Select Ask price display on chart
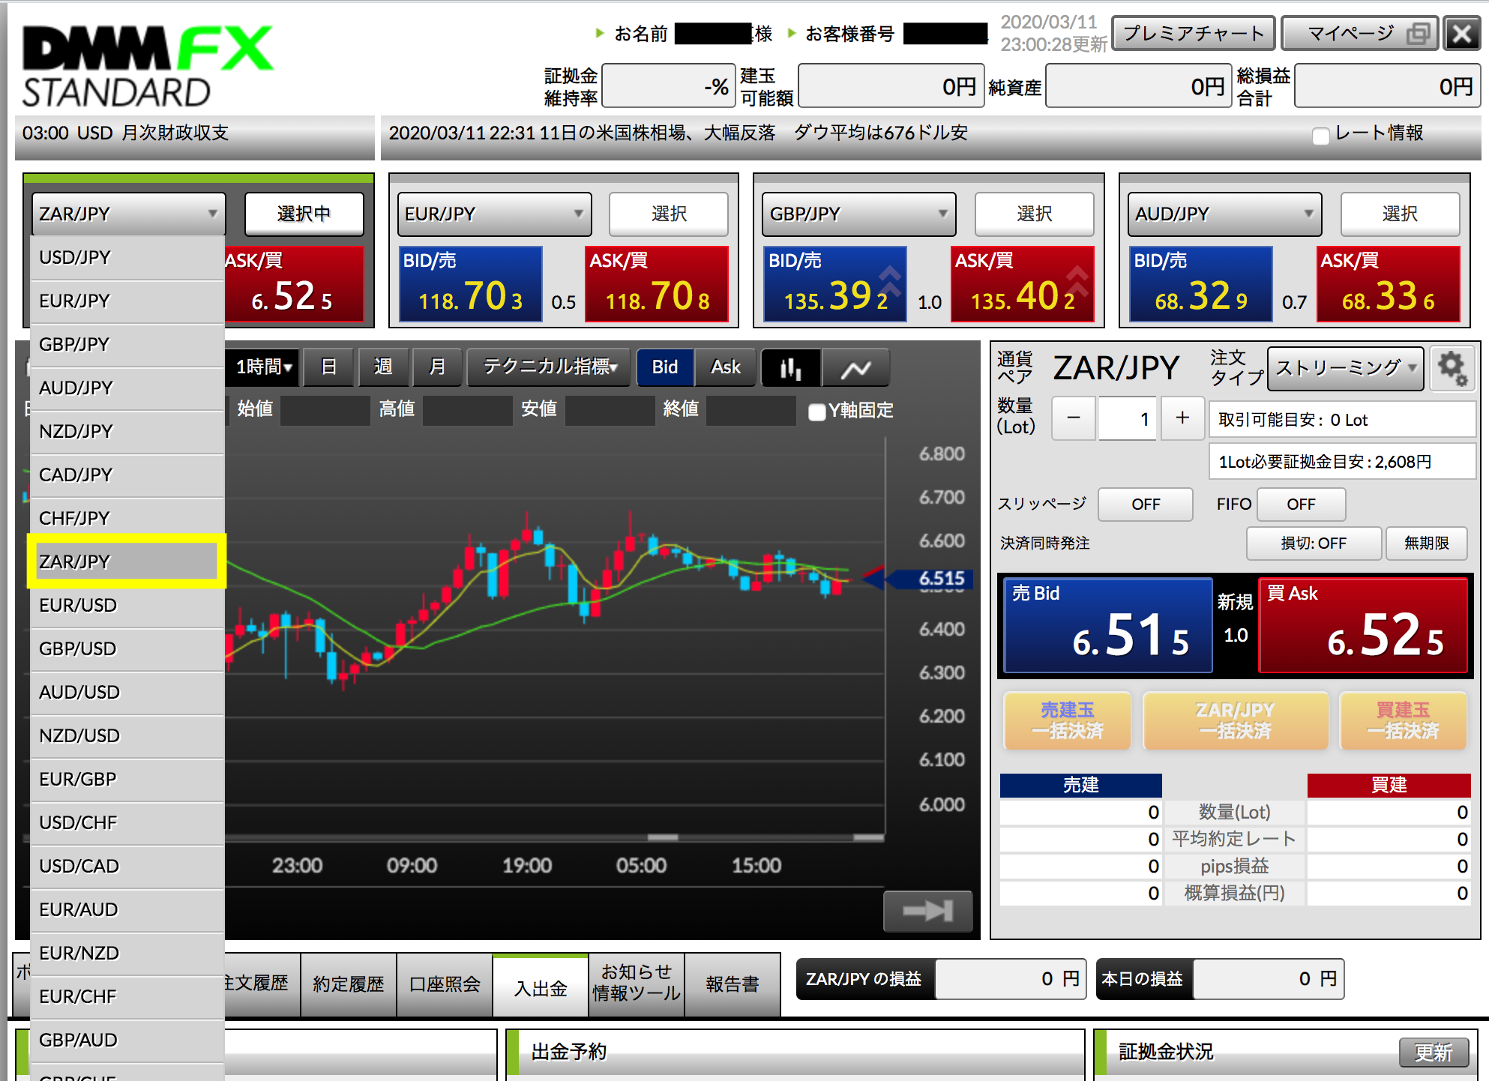1489x1081 pixels. coord(725,367)
